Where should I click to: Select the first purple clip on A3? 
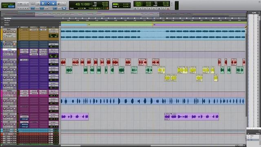(x=75, y=116)
